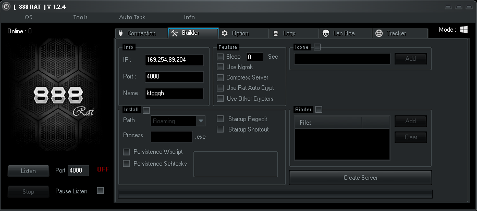Click the database icon on Logs tab
This screenshot has height=211, width=477.
point(275,33)
